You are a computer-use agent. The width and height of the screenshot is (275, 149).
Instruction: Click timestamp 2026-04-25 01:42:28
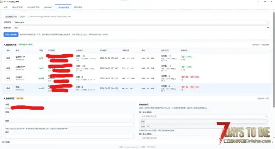click(109, 89)
